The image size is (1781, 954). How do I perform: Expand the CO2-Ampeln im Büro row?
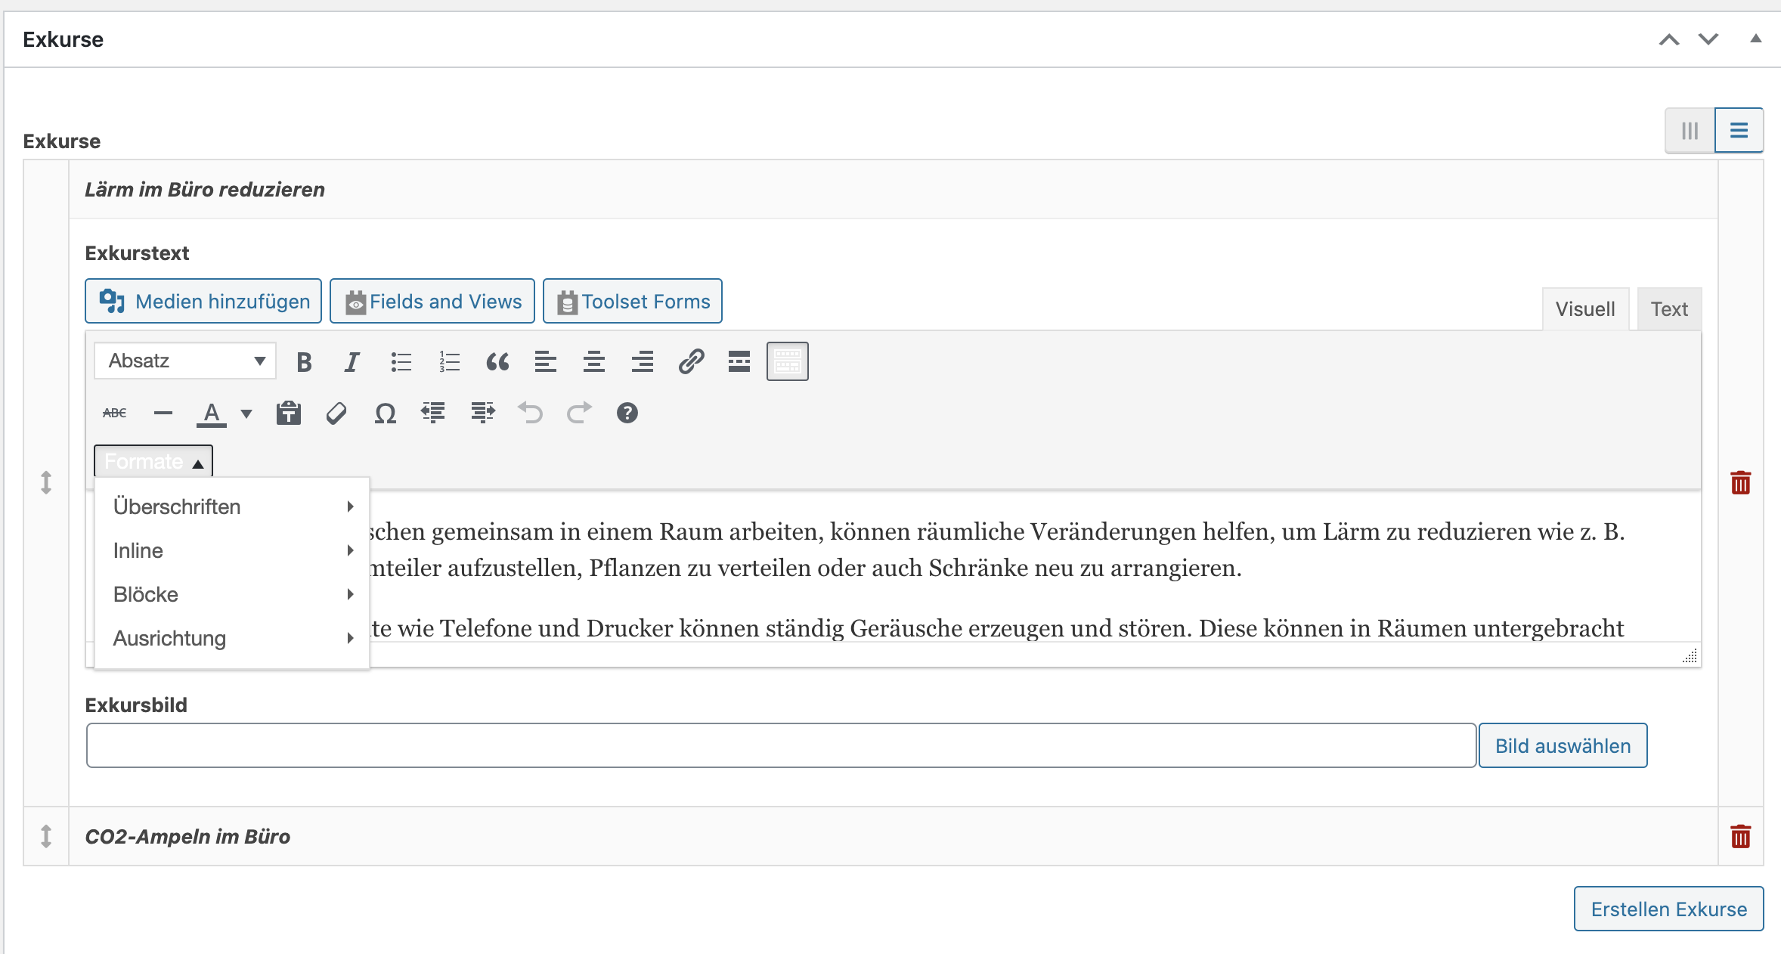point(894,836)
